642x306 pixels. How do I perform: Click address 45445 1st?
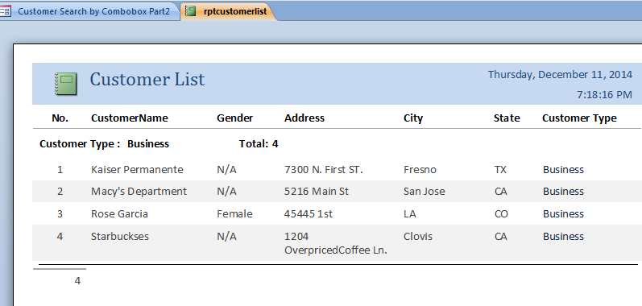click(x=309, y=214)
